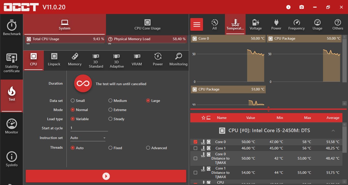Open the red hamburger menu button
Image resolution: width=348 pixels, height=185 pixels.
[197, 24]
